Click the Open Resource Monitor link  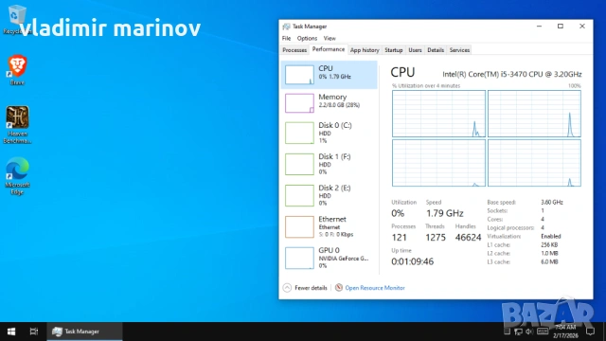[x=375, y=288]
